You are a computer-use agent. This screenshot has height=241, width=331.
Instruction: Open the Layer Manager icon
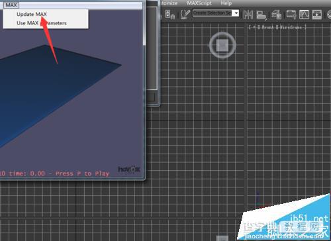(x=276, y=15)
